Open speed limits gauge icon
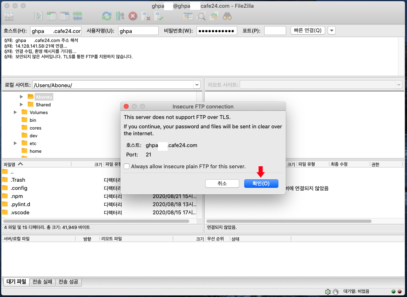 pyautogui.click(x=336, y=292)
